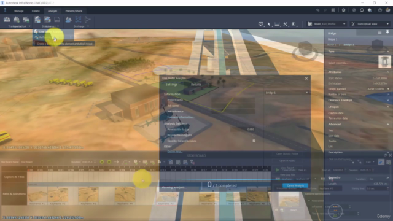393x221 pixels.
Task: Expand the Clearance Envelope section
Action: tap(388, 100)
